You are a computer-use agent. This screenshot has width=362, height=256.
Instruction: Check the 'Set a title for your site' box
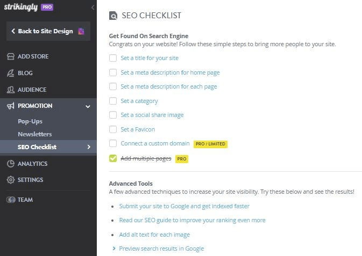113,58
